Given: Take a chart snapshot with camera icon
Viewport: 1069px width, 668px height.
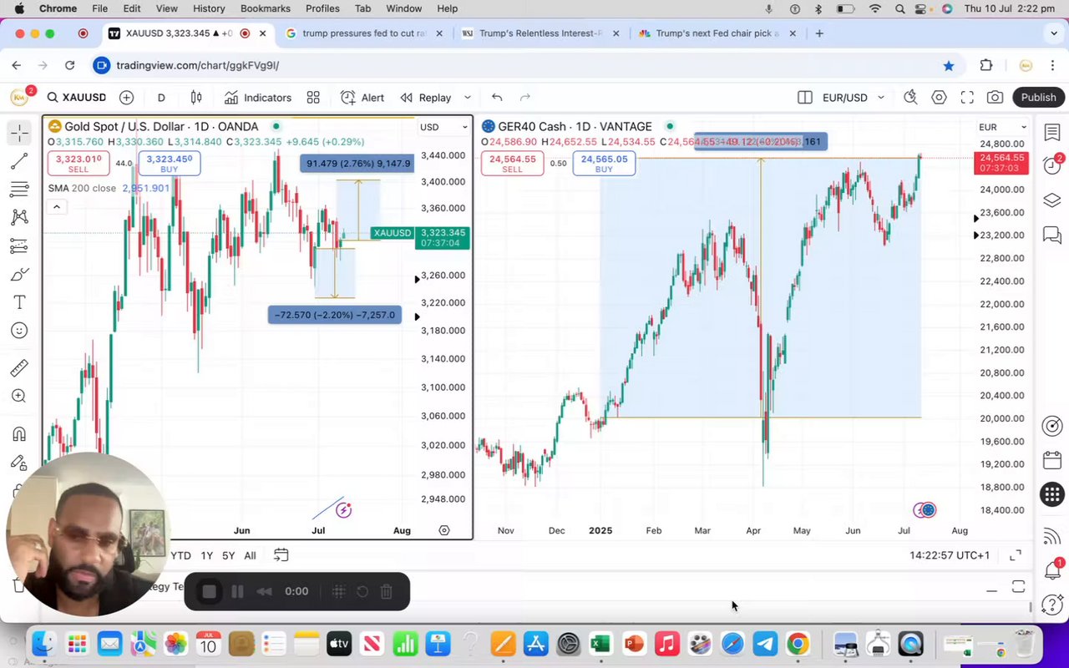Looking at the screenshot, I should pyautogui.click(x=995, y=98).
